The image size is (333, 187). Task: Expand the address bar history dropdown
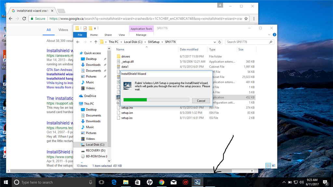[x=215, y=42]
